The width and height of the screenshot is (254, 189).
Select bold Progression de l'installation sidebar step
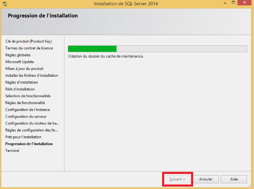pyautogui.click(x=29, y=144)
